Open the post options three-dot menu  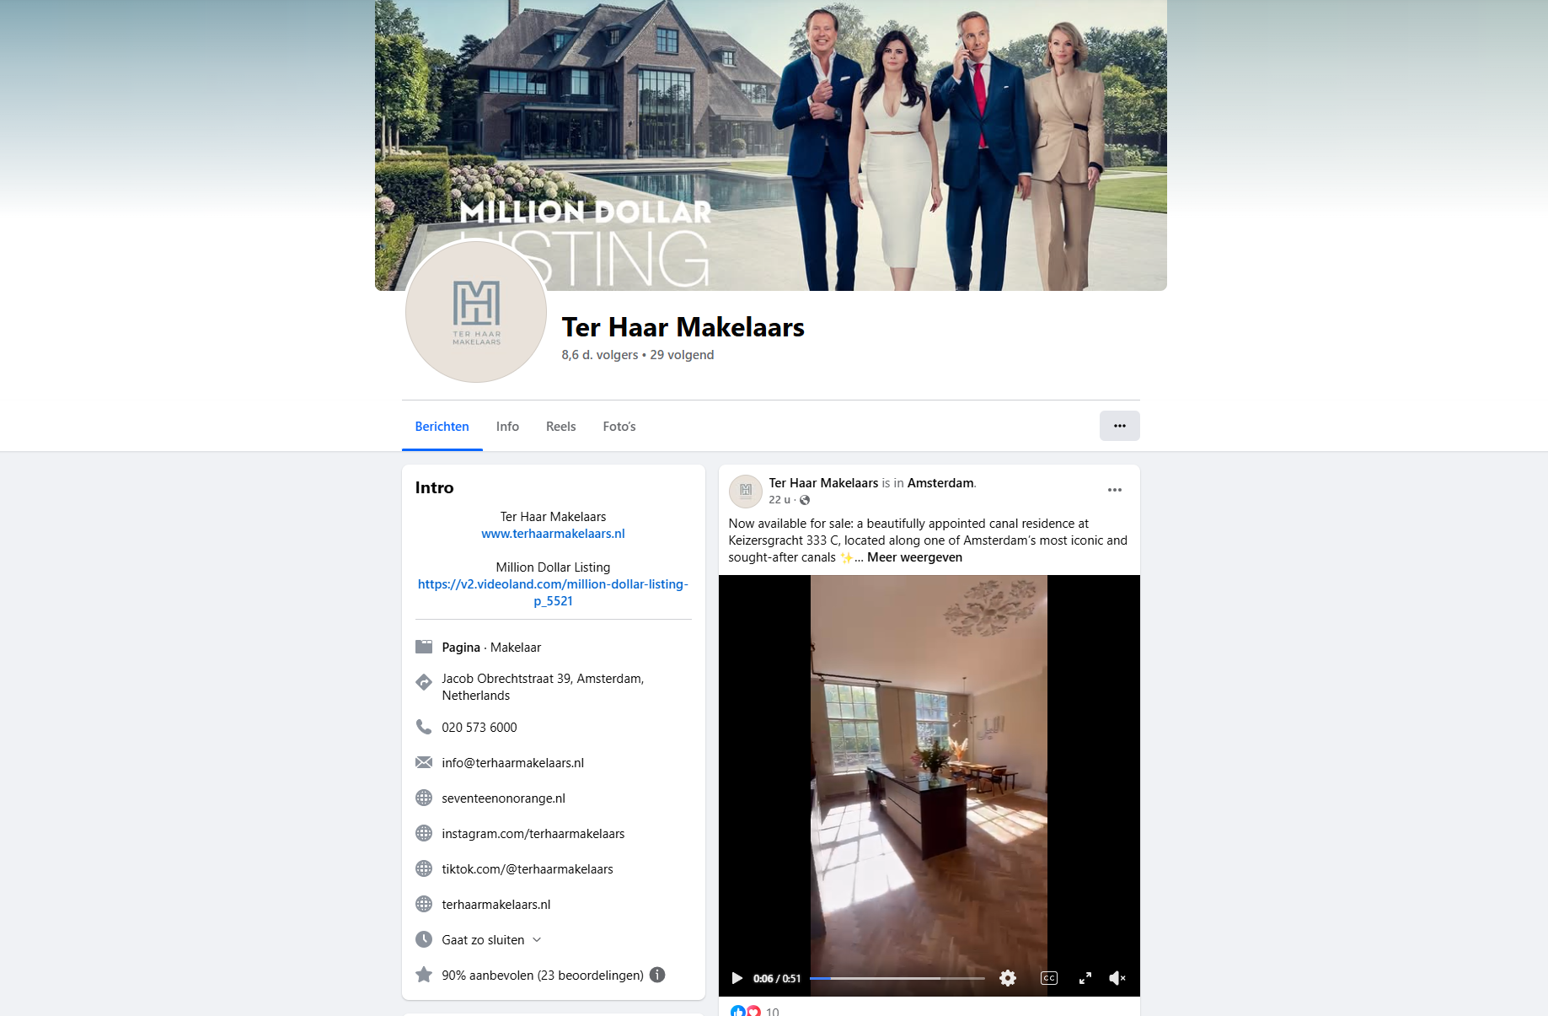1115,490
